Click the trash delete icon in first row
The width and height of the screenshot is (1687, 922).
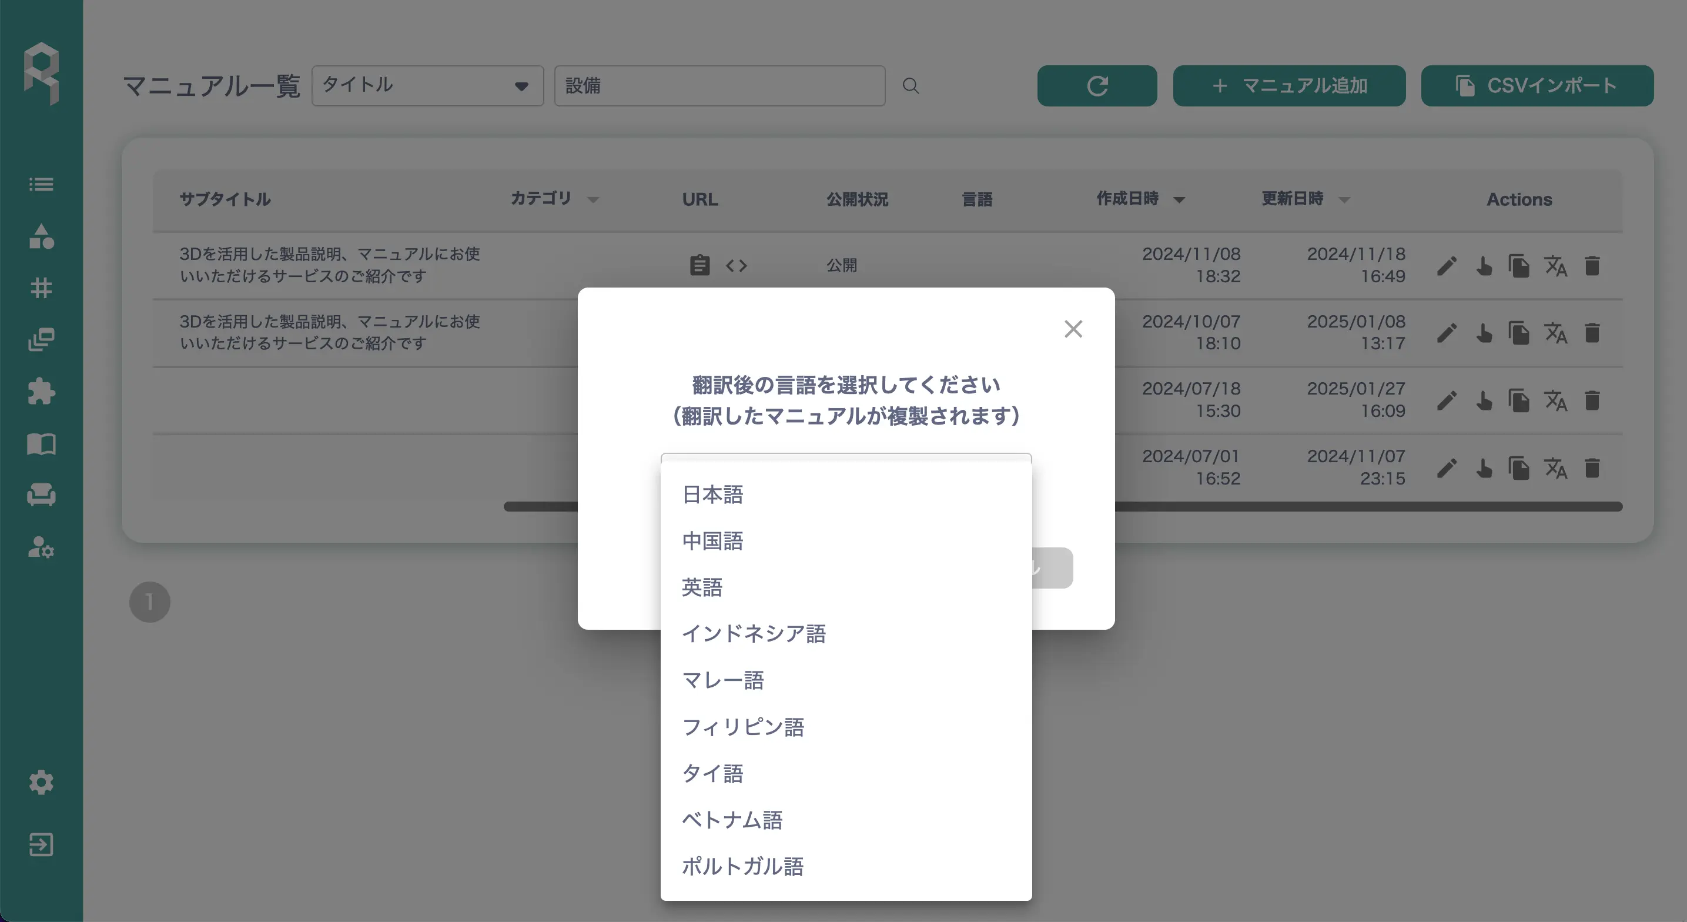[x=1592, y=265]
